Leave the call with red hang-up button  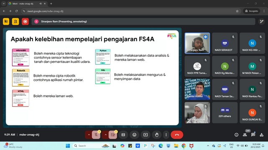pos(177,135)
